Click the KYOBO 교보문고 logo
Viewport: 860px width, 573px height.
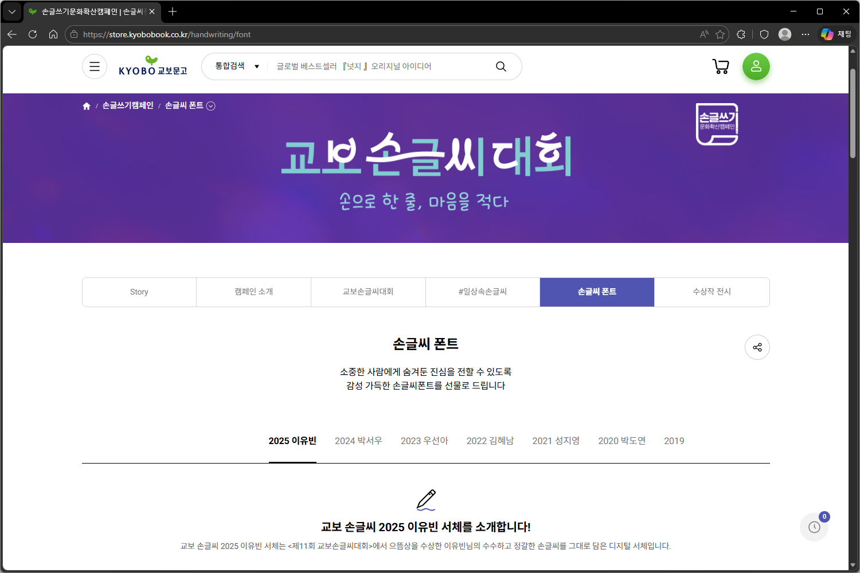(x=153, y=66)
